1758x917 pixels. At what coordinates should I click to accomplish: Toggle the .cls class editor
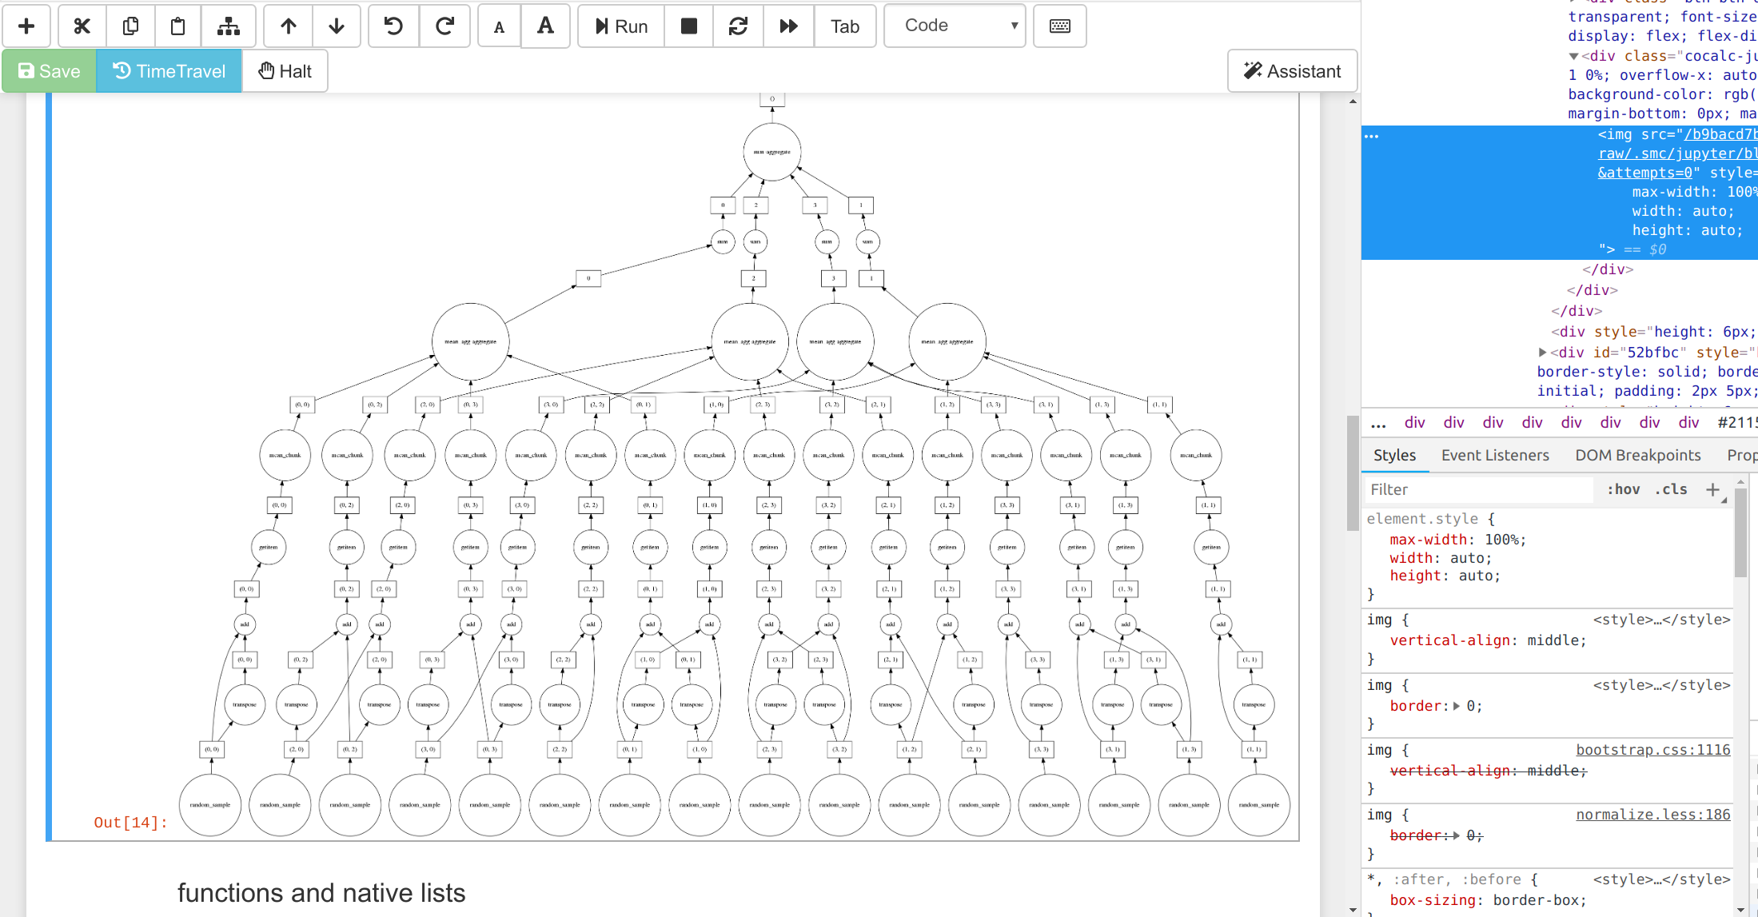click(x=1670, y=489)
